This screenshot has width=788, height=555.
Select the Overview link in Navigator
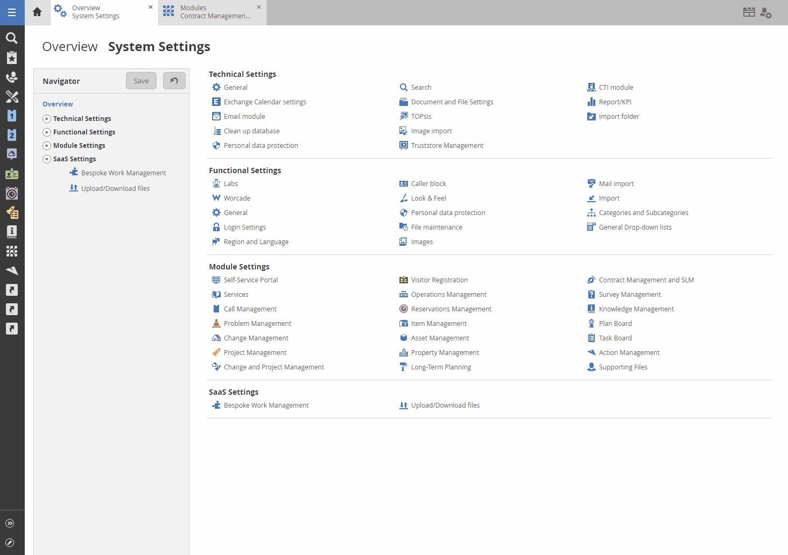click(x=58, y=104)
